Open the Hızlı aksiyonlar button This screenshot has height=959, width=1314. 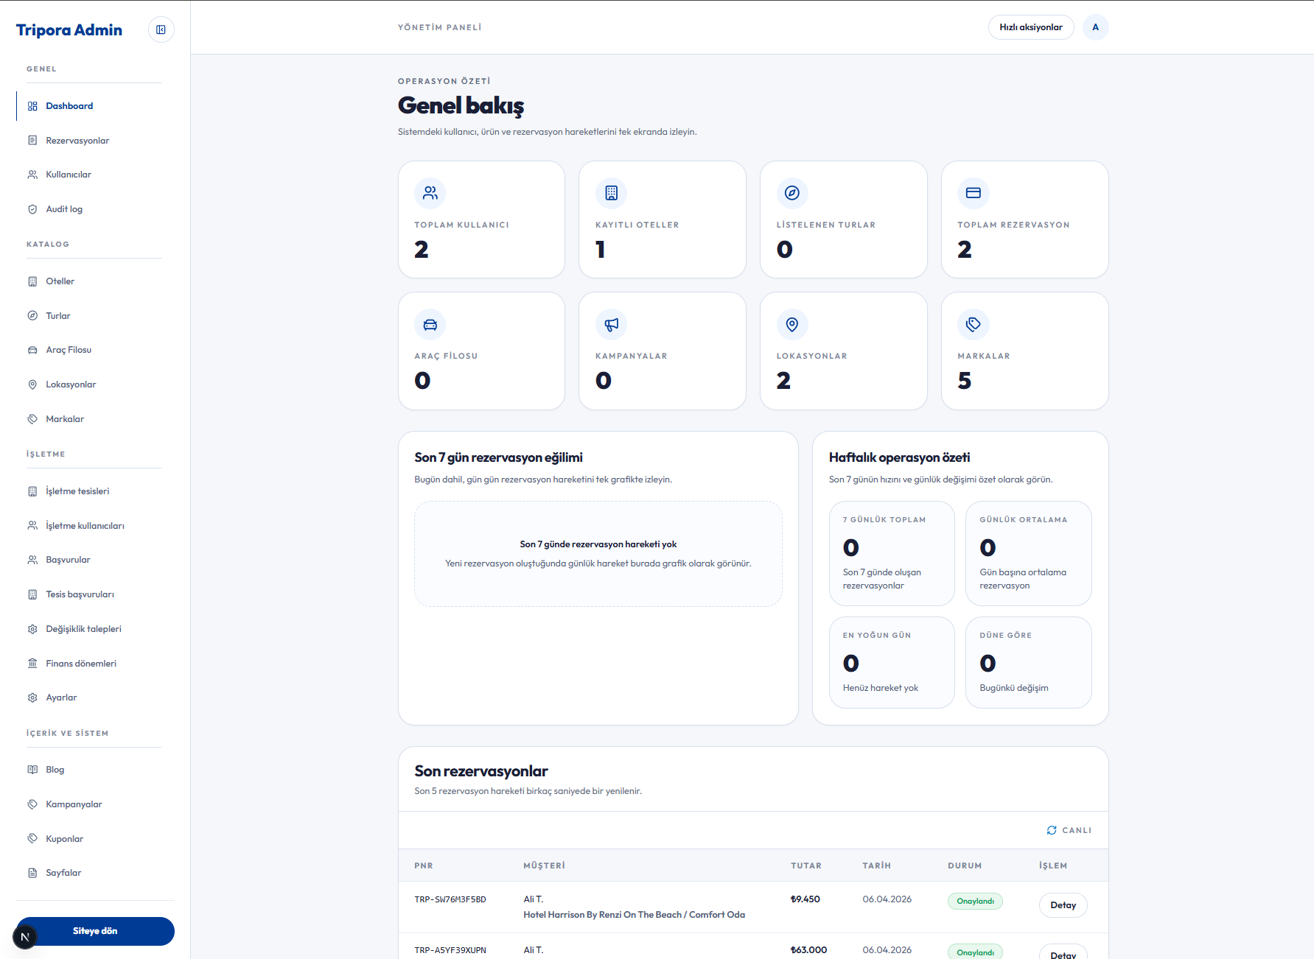1031,27
